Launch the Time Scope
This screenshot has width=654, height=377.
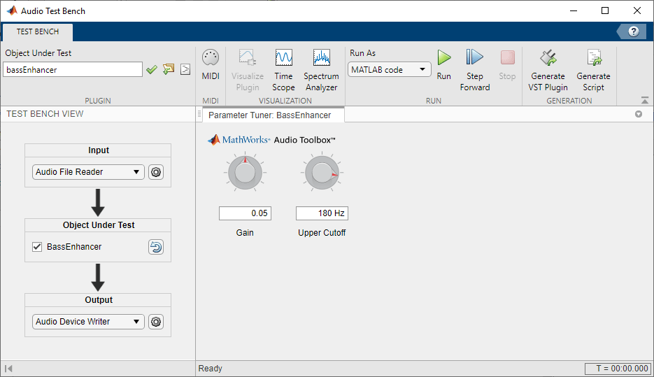[x=283, y=70]
